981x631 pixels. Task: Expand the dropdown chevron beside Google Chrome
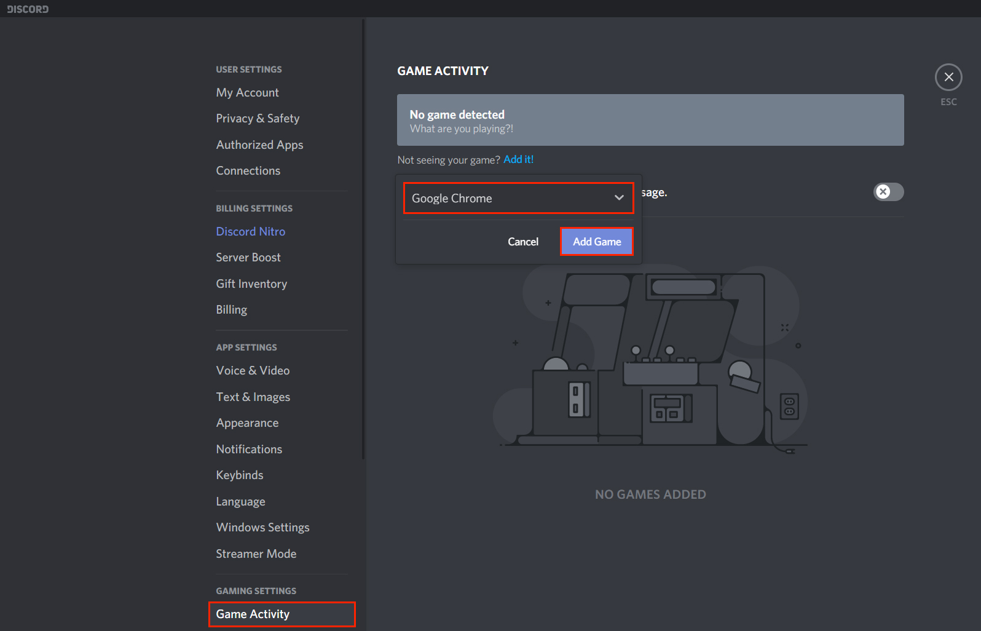(x=619, y=198)
